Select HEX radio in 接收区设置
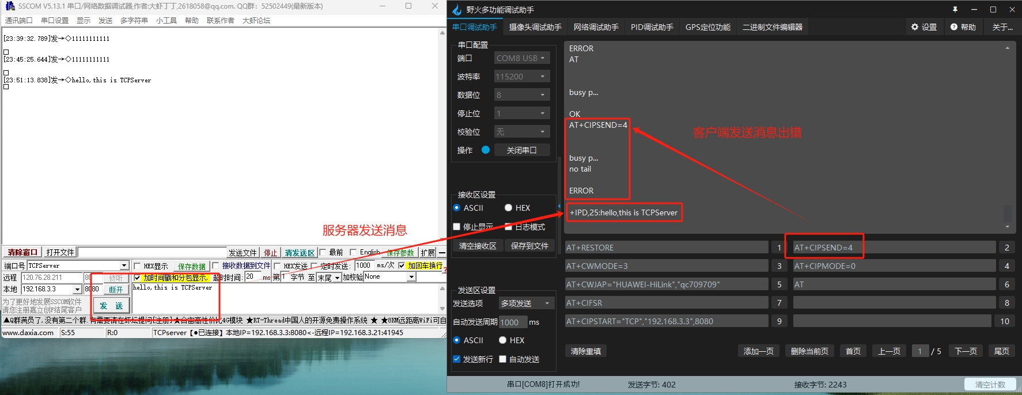1022x395 pixels. pos(508,208)
